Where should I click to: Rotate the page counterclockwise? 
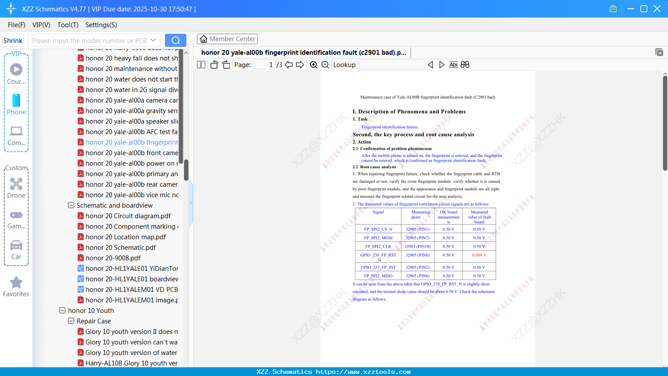[x=214, y=64]
